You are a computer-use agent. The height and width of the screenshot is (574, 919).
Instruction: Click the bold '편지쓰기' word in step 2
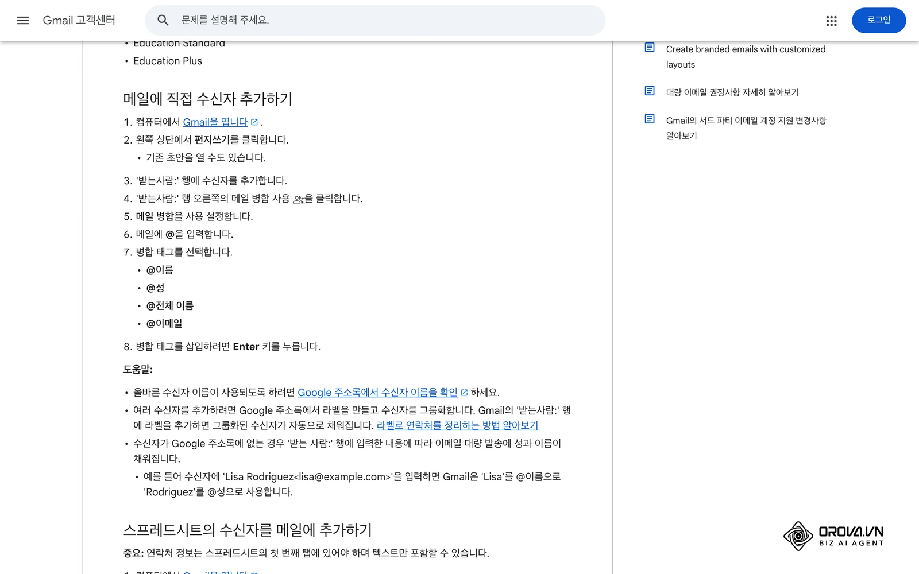click(x=212, y=140)
